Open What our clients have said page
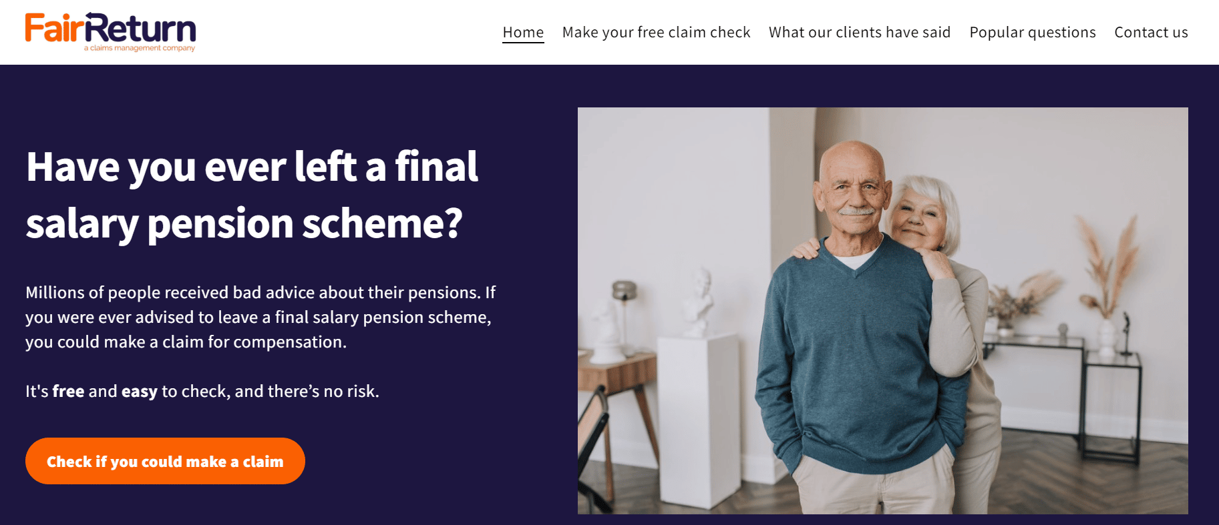Image resolution: width=1219 pixels, height=525 pixels. click(859, 32)
